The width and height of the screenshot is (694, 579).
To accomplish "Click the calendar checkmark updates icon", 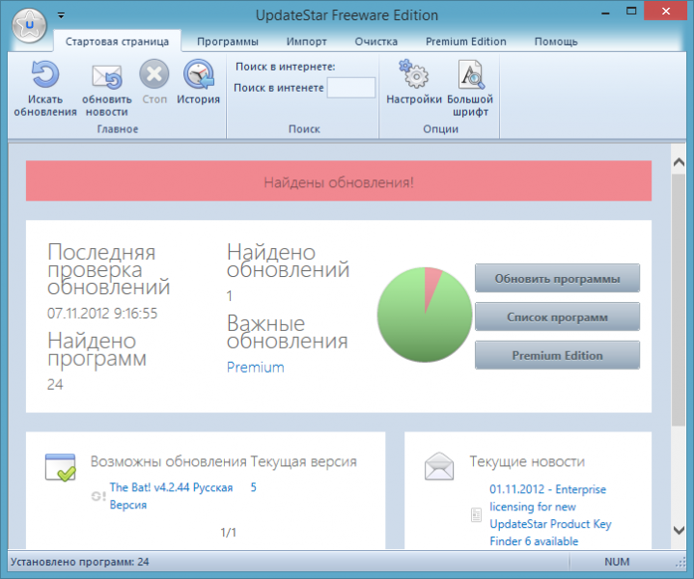I will 60,467.
